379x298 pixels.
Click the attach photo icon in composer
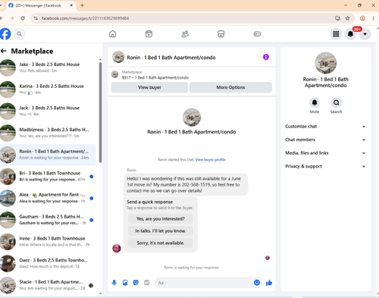click(x=125, y=283)
